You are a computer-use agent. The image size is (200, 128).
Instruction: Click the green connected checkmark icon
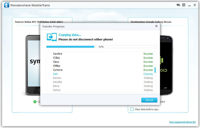click(x=35, y=102)
